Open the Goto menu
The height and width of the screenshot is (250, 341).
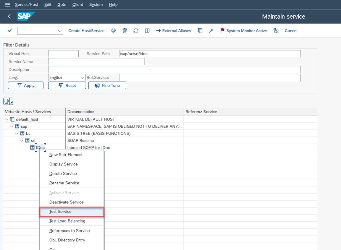[62, 5]
